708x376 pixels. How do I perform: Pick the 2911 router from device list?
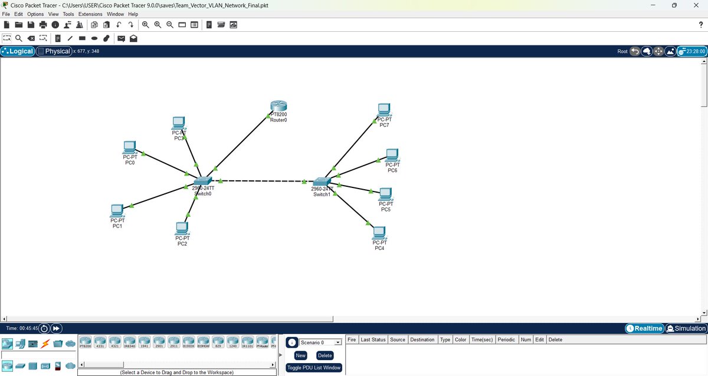pos(174,342)
